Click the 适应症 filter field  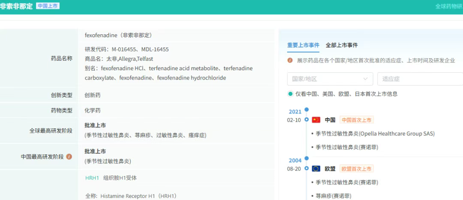(x=420, y=79)
